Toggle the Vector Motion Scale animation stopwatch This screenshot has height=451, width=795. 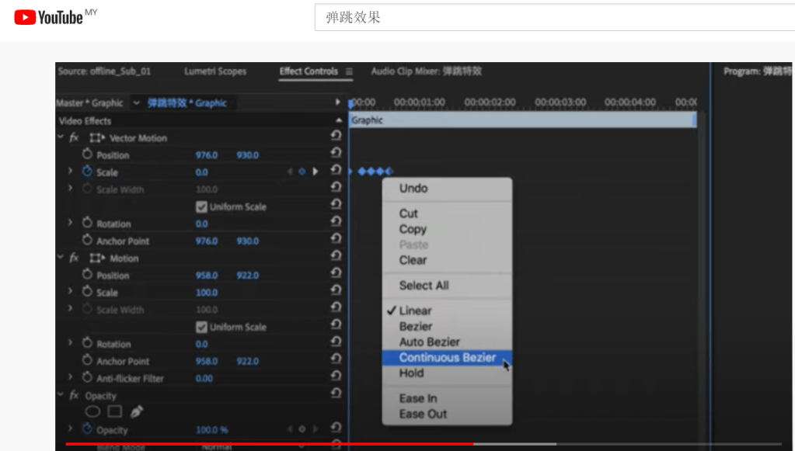click(x=87, y=172)
